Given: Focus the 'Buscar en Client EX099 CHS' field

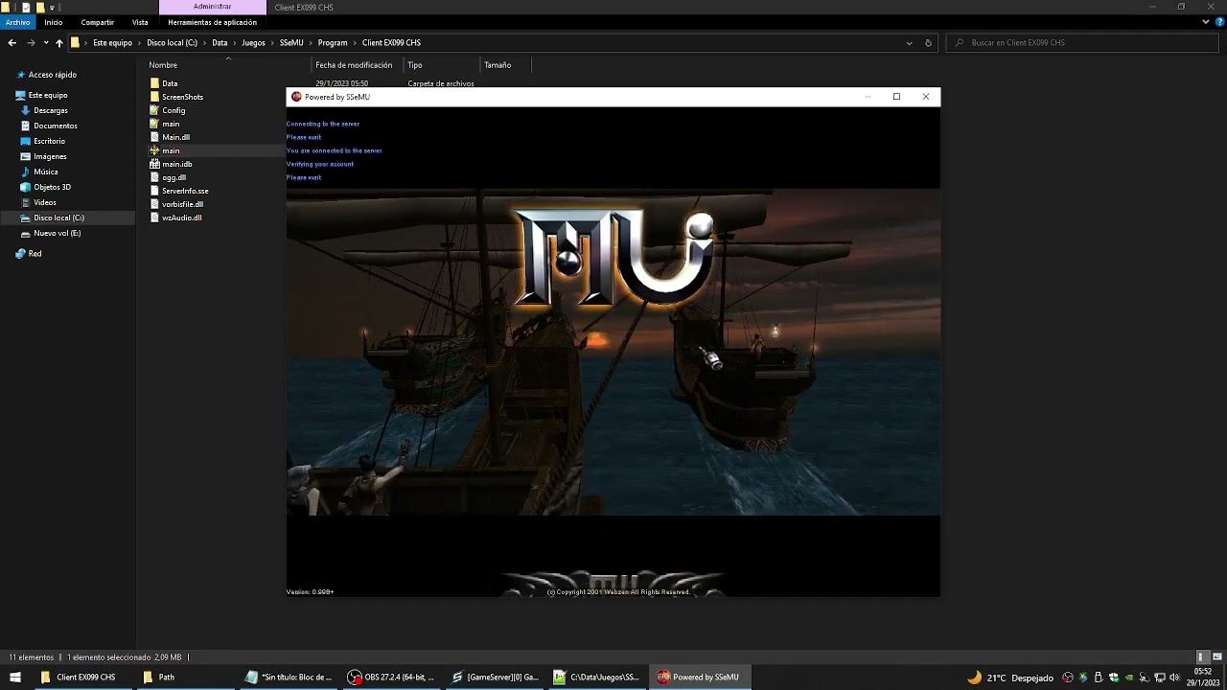Looking at the screenshot, I should coord(1082,43).
